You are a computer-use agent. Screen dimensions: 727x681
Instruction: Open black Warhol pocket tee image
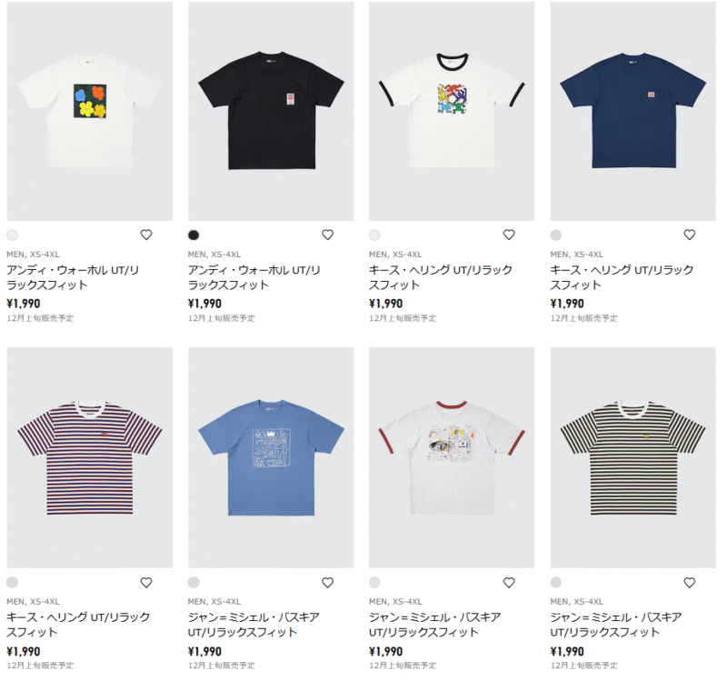tap(271, 111)
